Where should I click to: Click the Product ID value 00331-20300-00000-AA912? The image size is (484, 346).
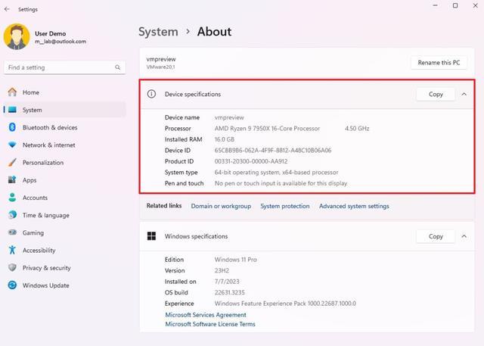(251, 161)
